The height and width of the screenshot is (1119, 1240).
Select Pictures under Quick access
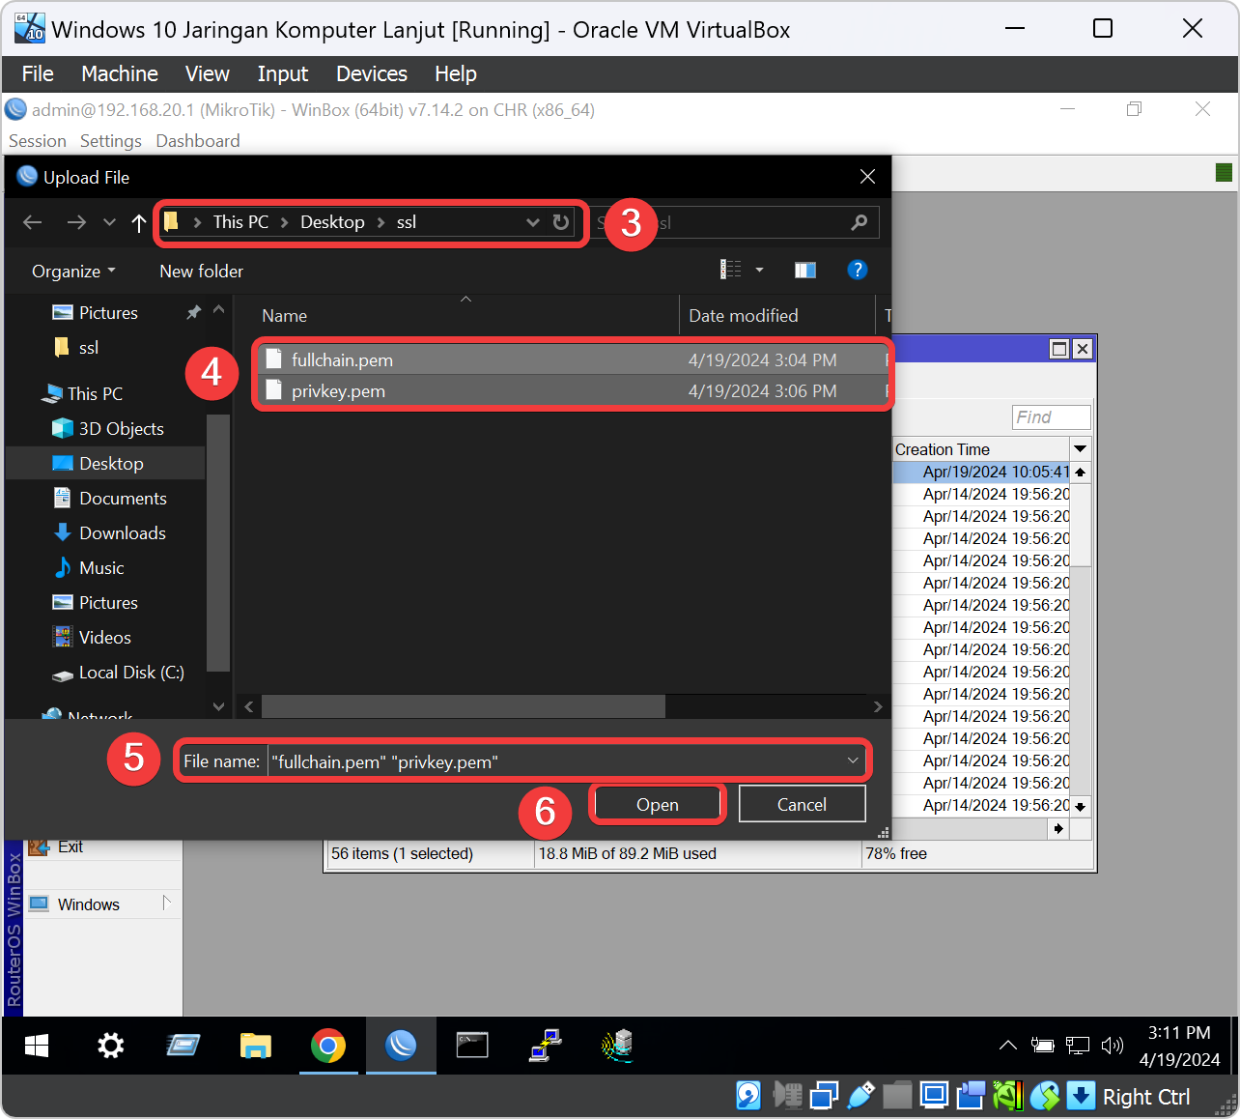108,313
